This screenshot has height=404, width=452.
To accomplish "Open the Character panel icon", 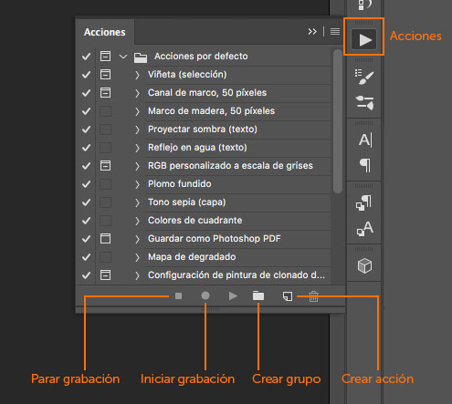I will tap(365, 140).
